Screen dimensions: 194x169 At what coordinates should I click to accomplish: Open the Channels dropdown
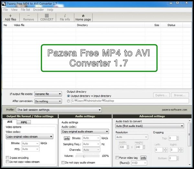91,150
